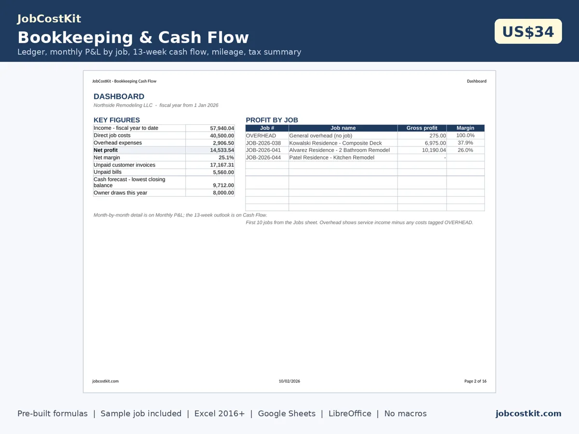
Task: Click the Google Sheets compatibility text
Action: pos(287,414)
